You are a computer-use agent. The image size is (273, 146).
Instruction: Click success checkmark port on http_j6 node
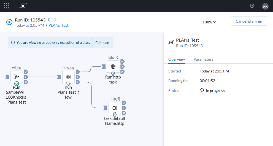tap(122, 61)
